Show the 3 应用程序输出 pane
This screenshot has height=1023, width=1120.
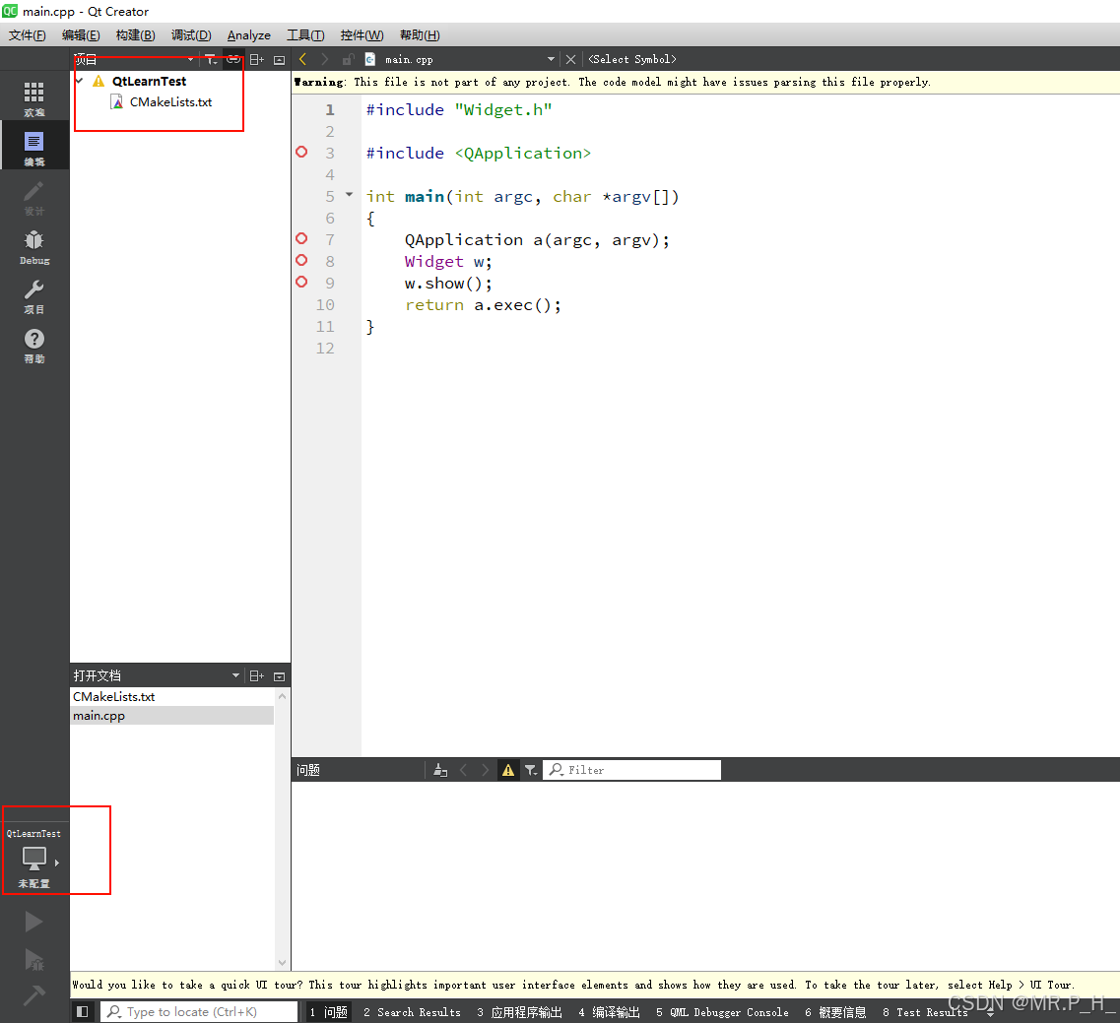click(519, 1012)
